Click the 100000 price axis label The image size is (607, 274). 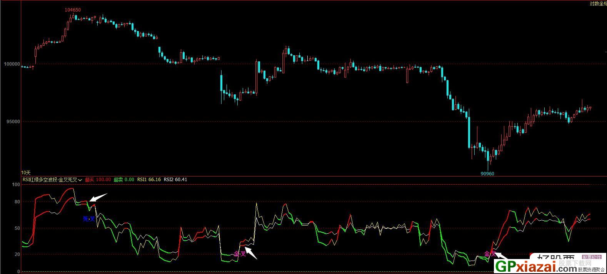coord(12,64)
